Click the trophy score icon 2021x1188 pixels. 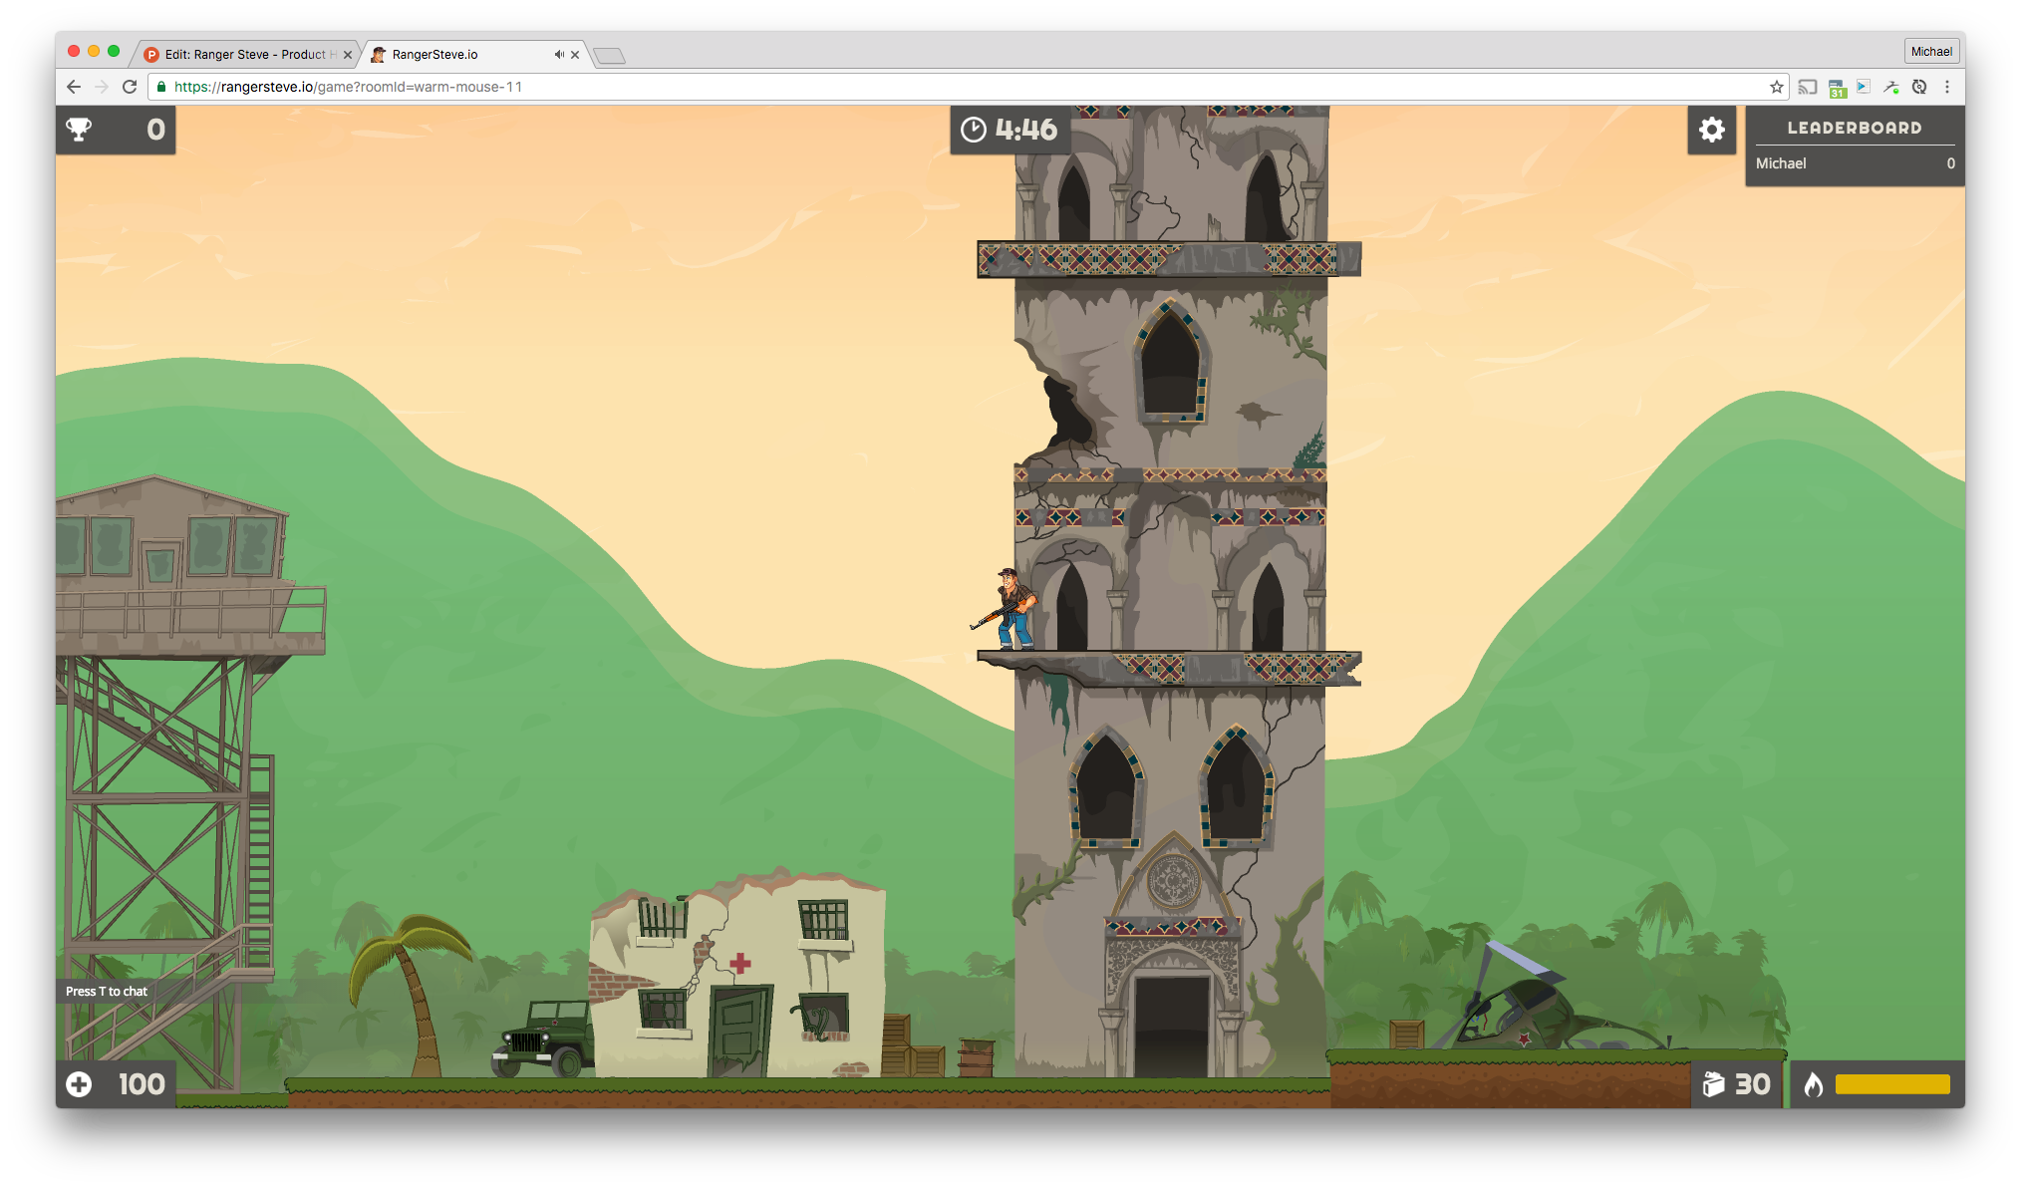tap(79, 130)
